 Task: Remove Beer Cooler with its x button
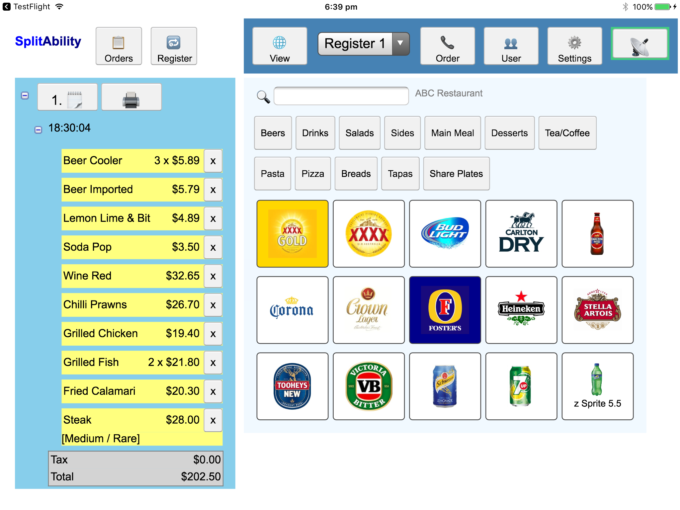click(213, 161)
